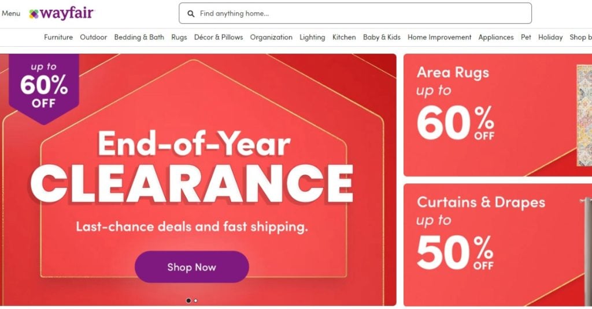Viewport: 592px width, 309px height.
Task: Open the Home Improvement menu
Action: coord(439,37)
